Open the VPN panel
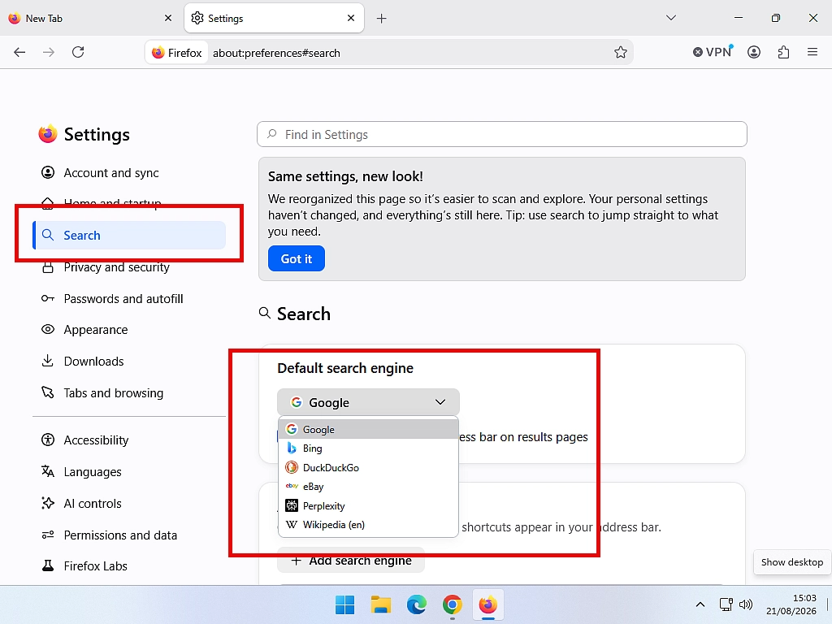 pyautogui.click(x=713, y=52)
